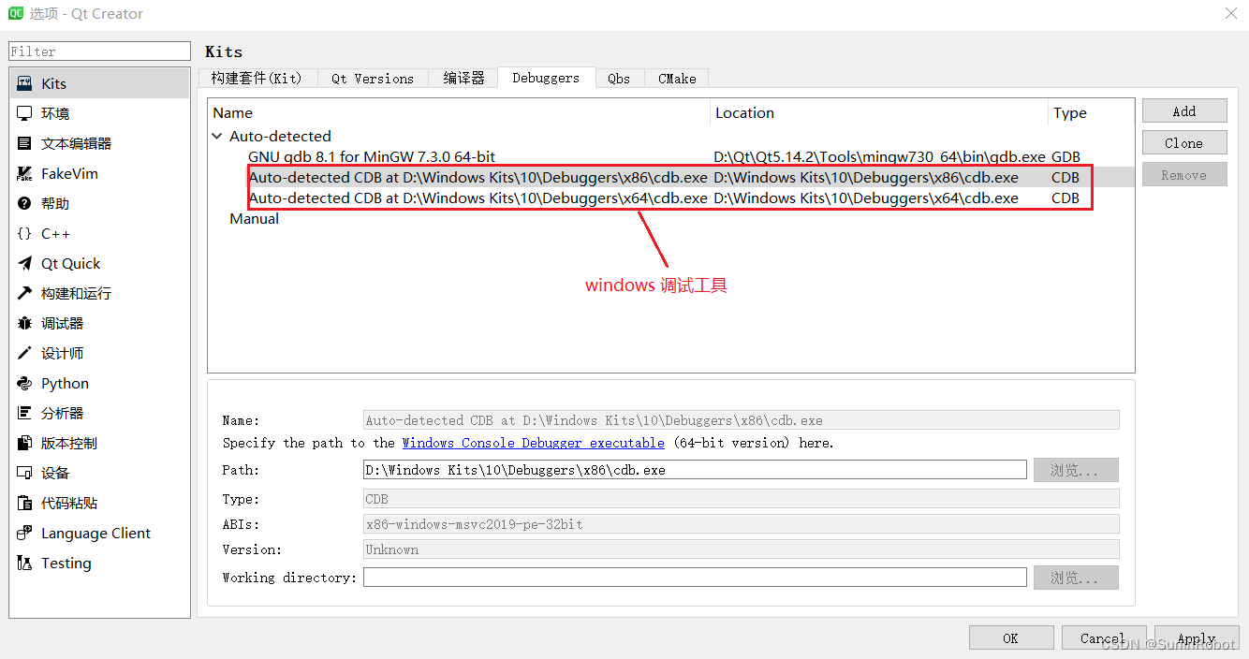Click the Working directory input field
Image resolution: width=1249 pixels, height=659 pixels.
pos(695,578)
